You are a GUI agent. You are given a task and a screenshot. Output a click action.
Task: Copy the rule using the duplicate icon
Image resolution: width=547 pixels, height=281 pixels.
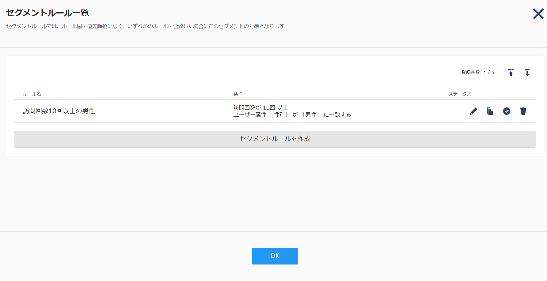(x=490, y=111)
